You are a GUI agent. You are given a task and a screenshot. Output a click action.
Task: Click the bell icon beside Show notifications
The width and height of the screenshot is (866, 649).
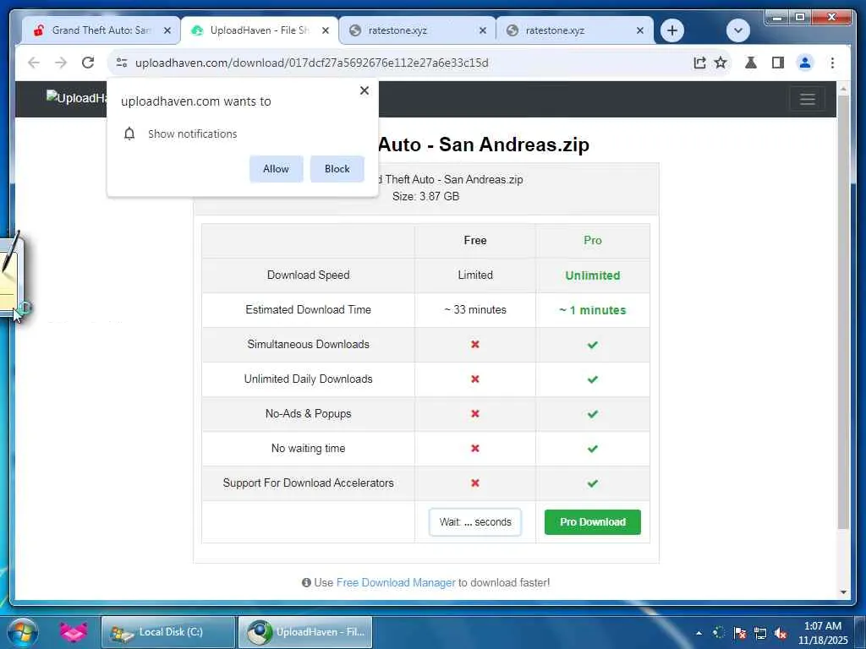tap(129, 134)
